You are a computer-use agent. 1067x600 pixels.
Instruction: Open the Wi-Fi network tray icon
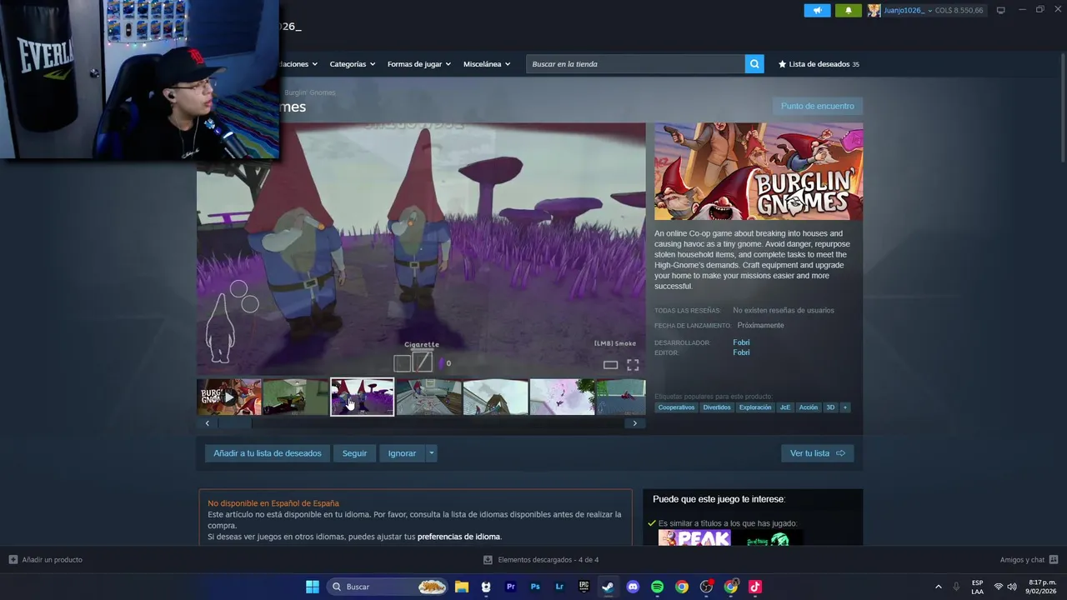(998, 587)
